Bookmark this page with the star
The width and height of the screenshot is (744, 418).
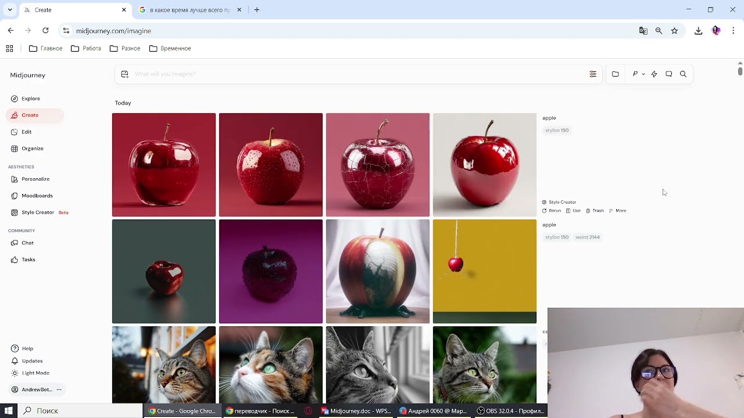(x=674, y=31)
